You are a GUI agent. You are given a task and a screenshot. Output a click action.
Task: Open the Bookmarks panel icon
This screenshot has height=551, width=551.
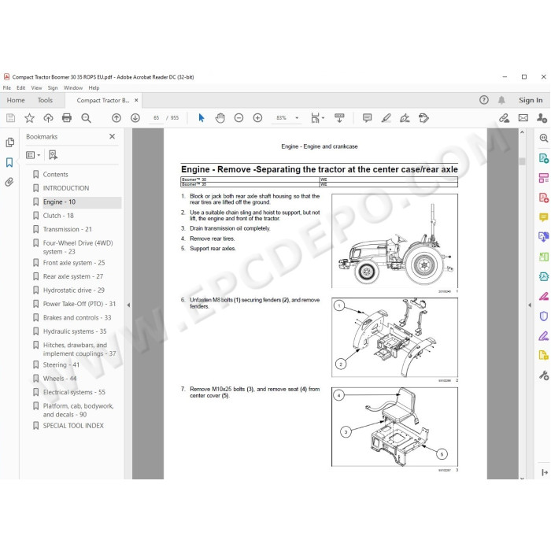click(9, 162)
